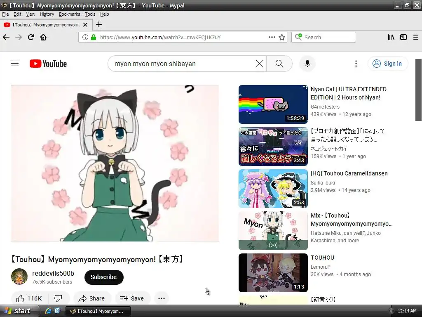This screenshot has height=317, width=422.
Task: Expand hidden system tray icons arrow
Action: (x=392, y=311)
